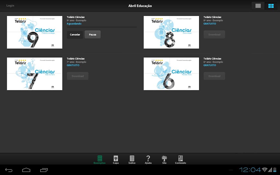Screen dimensions: 280x175
Task: Select the '8º ano - Exemplo' text
Action: [213, 20]
